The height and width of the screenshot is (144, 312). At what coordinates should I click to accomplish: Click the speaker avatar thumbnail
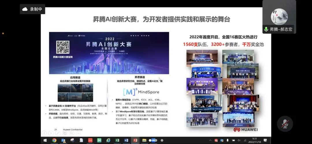click(279, 16)
